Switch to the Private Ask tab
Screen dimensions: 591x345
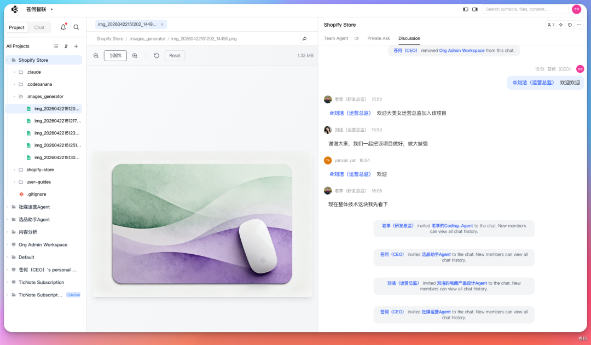point(379,38)
